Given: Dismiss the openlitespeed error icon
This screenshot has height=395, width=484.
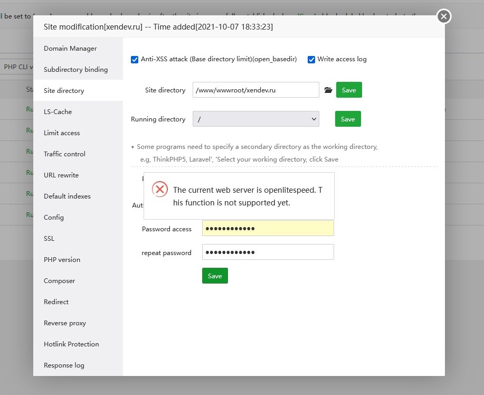Looking at the screenshot, I should coord(160,189).
